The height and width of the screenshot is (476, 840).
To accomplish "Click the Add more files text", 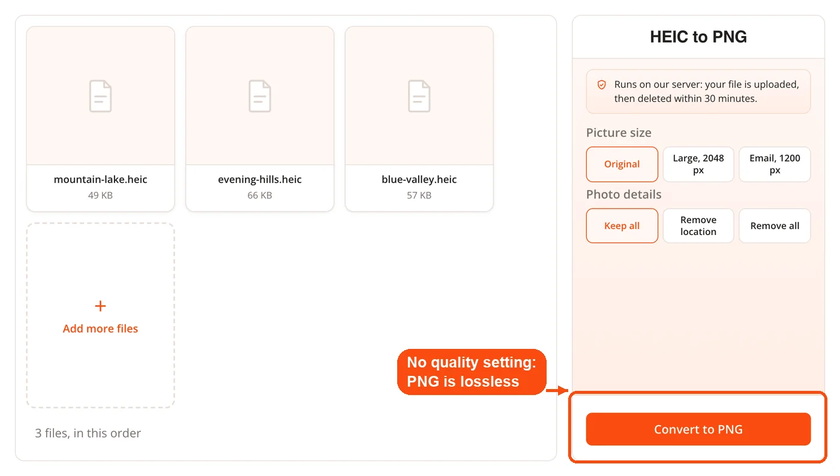I will click(x=100, y=329).
